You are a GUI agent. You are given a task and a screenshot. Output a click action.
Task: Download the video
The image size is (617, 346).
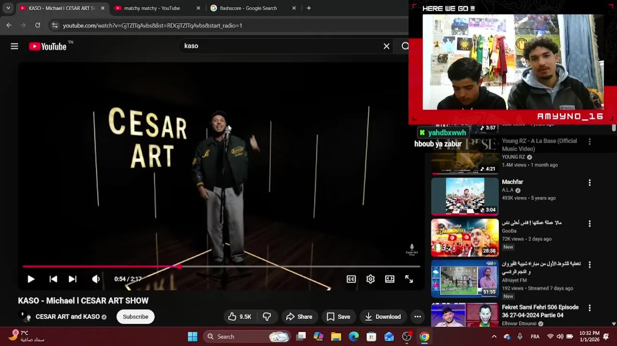383,317
